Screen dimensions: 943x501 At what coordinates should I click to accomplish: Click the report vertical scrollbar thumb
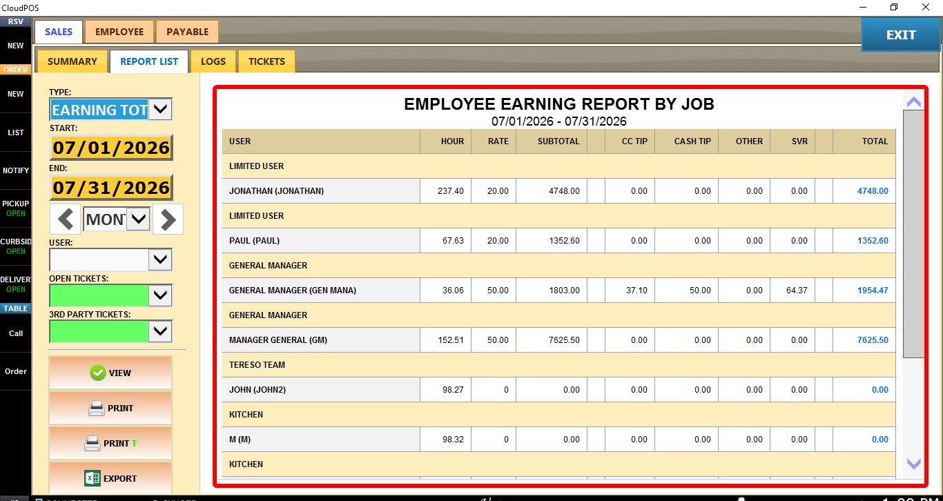pos(914,233)
